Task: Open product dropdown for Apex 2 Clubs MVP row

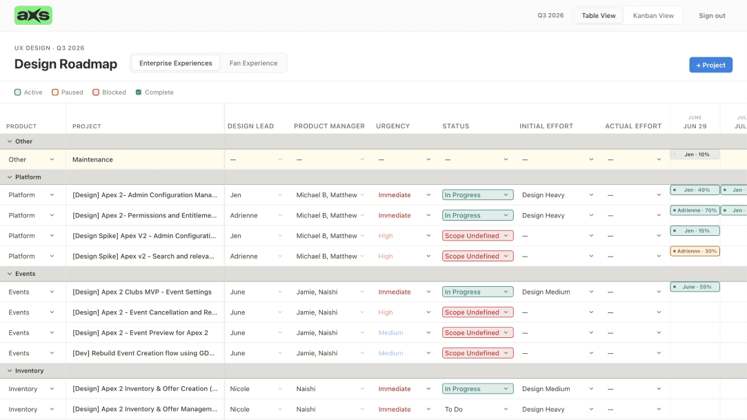Action: [32, 292]
